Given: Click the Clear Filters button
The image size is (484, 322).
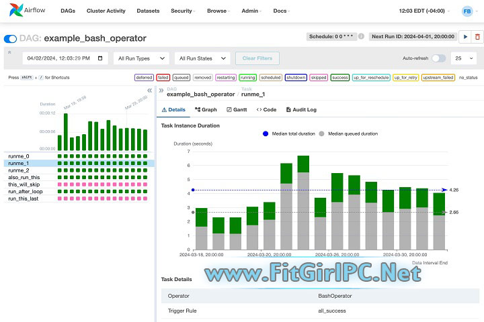Looking at the screenshot, I should [257, 58].
